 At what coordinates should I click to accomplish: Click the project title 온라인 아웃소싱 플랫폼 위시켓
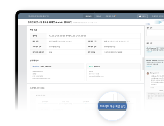tap(50, 22)
